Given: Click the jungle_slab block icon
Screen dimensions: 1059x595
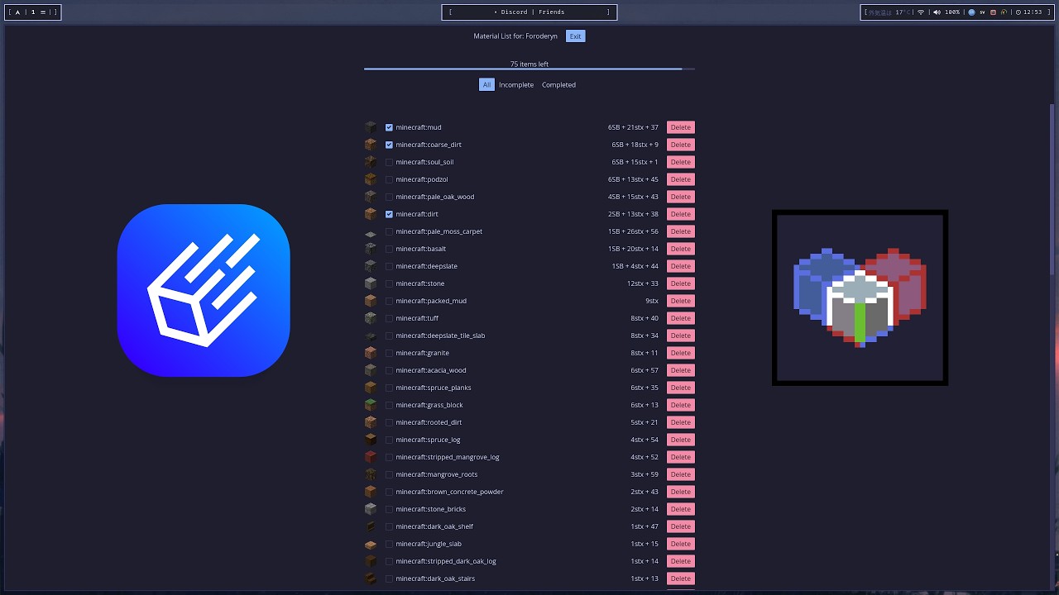Looking at the screenshot, I should [x=371, y=544].
